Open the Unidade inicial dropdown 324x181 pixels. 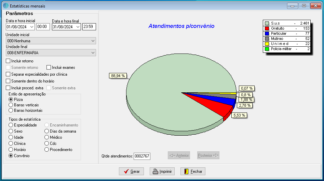pos(93,41)
